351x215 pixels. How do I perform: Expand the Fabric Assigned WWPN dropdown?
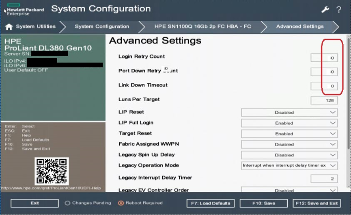click(x=289, y=144)
